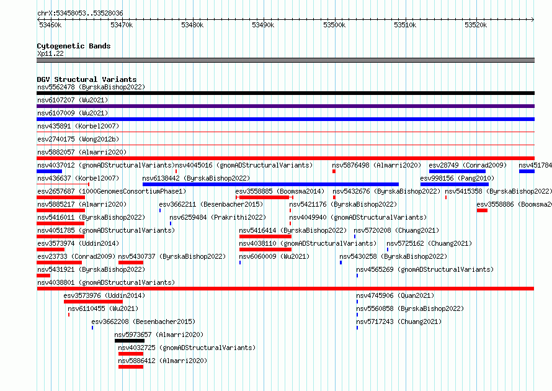The width and height of the screenshot is (552, 391).
Task: Click the 53510k ruler position label
Action: (405, 25)
